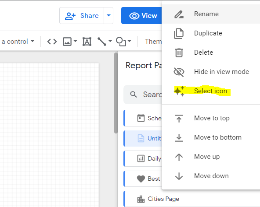Viewport: 260px width, 207px height.
Task: Select the Best page heart icon
Action: click(x=141, y=179)
